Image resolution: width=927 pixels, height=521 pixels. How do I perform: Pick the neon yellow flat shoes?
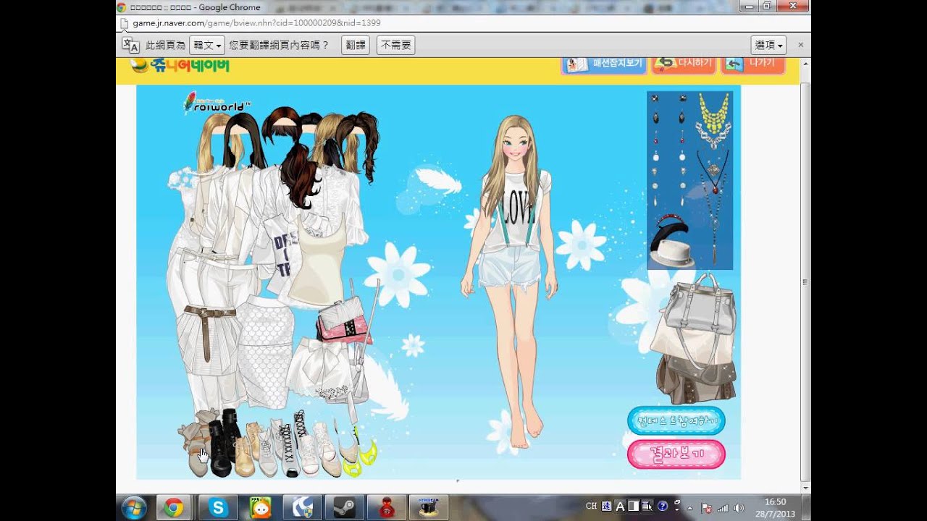pos(368,452)
